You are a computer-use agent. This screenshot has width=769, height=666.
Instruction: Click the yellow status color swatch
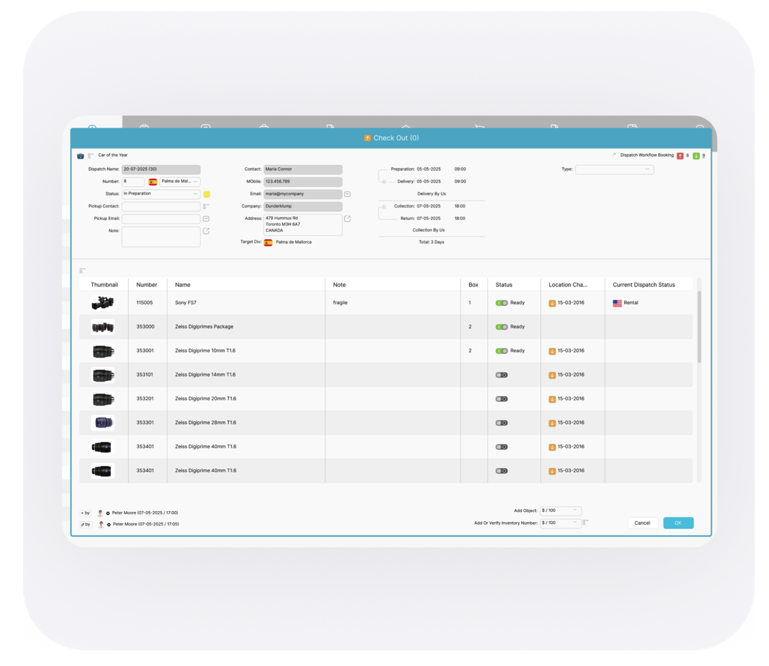[x=206, y=194]
